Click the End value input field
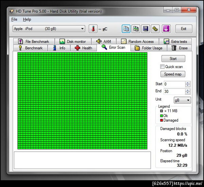The image size is (204, 187). (x=174, y=91)
